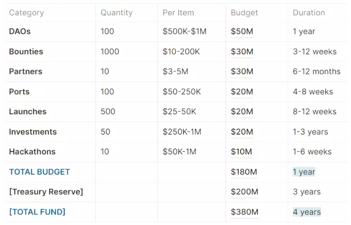Select the [TOTAL FUND] row label
Viewport: 351px width, 225px height.
click(37, 212)
